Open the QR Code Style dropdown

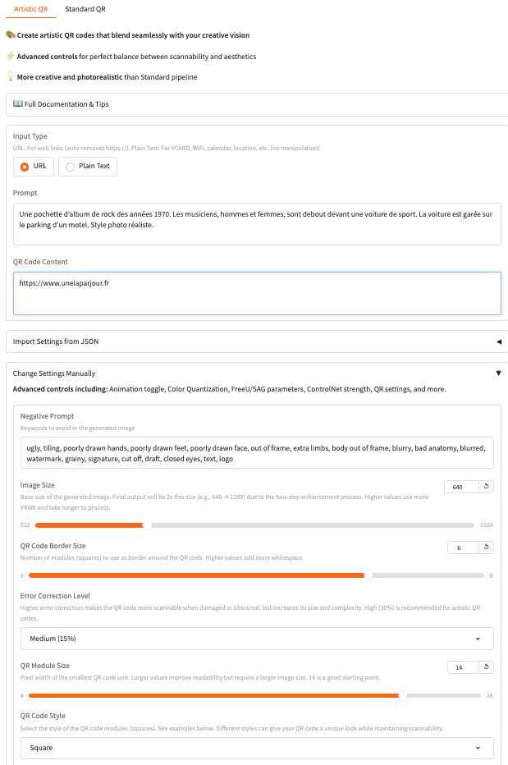point(257,749)
